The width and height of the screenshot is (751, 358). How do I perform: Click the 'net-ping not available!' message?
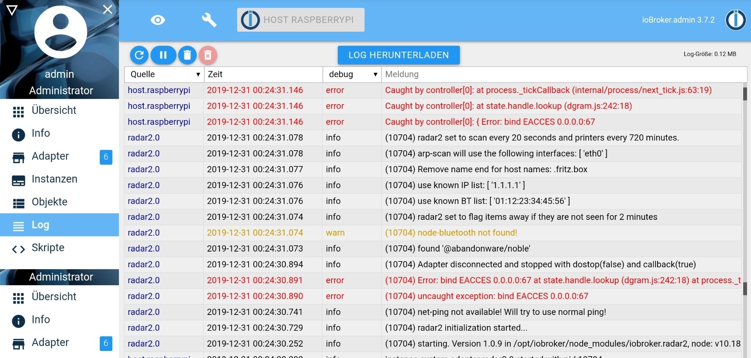[x=495, y=312]
